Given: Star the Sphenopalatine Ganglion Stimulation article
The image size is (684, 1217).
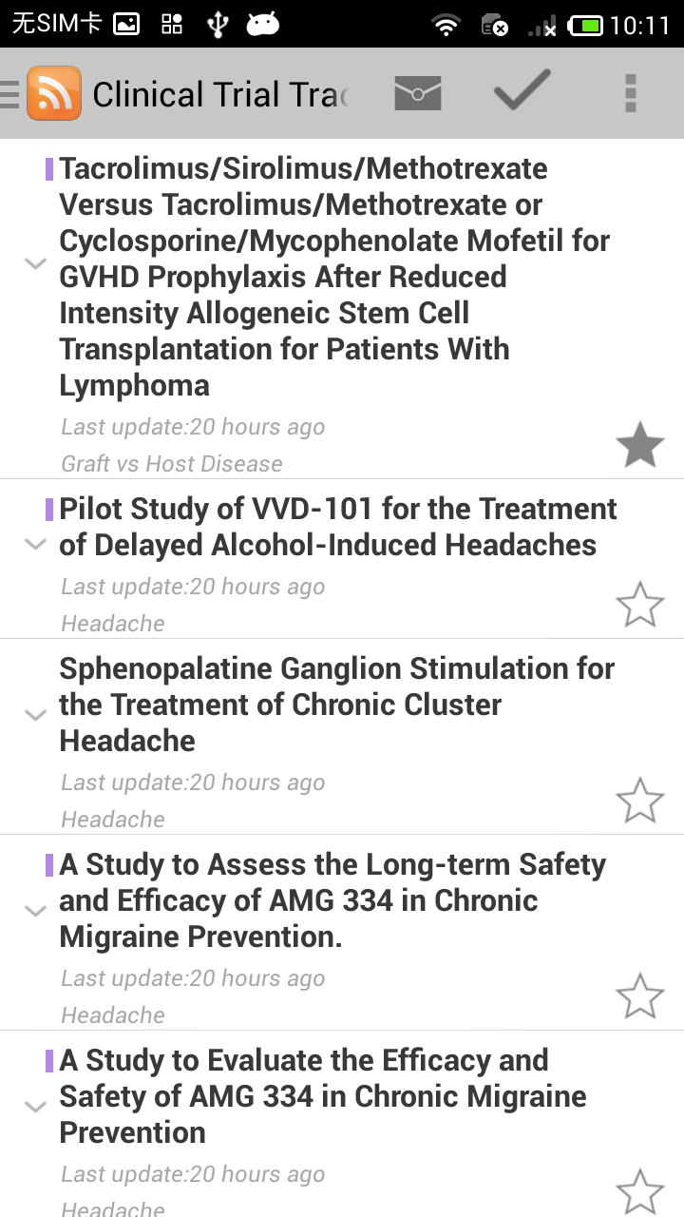Looking at the screenshot, I should [639, 801].
